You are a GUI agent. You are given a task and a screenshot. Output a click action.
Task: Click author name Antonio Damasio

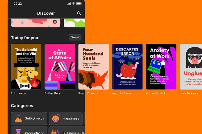[x=123, y=93]
